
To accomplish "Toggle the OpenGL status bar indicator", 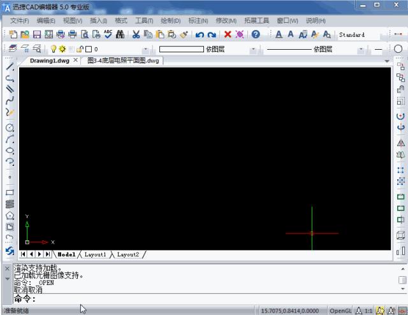I will [x=340, y=310].
